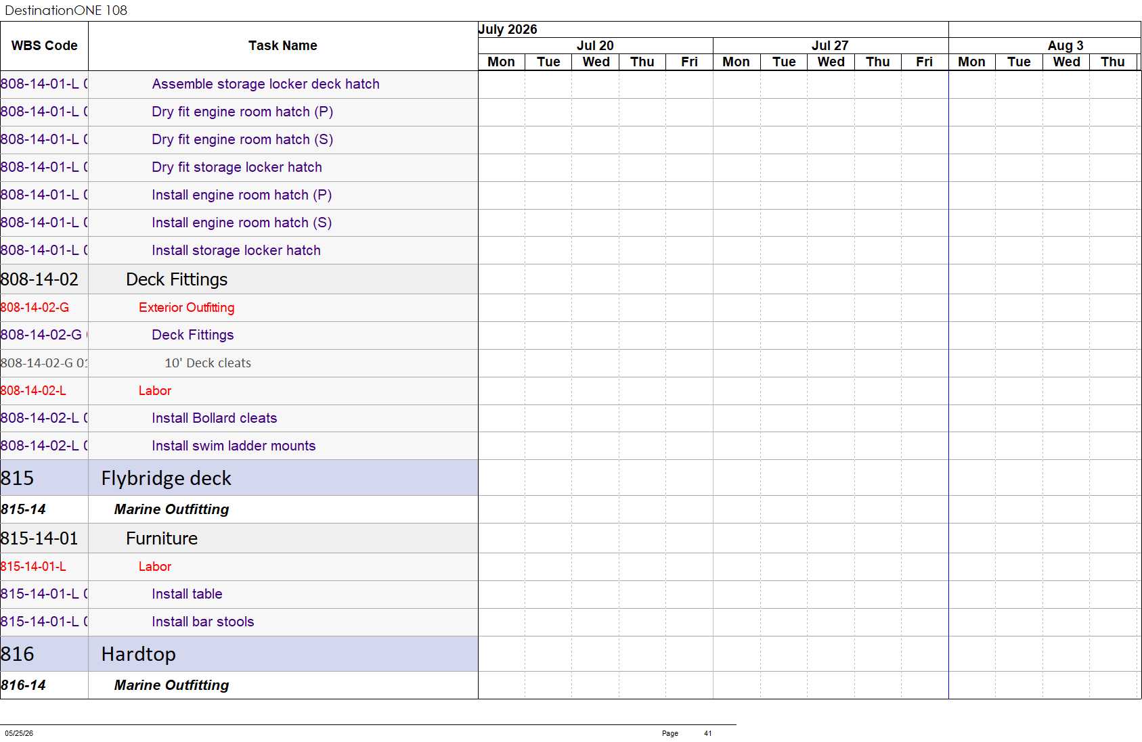1142x742 pixels.
Task: Select 'Install engine room hatch (S)' task
Action: tap(242, 223)
